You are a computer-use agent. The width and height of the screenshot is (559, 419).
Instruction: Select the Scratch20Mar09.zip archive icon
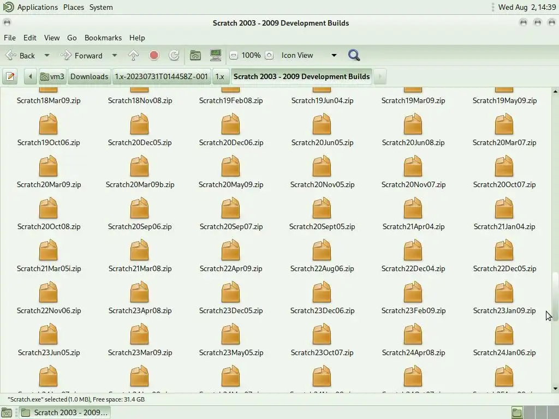48,166
